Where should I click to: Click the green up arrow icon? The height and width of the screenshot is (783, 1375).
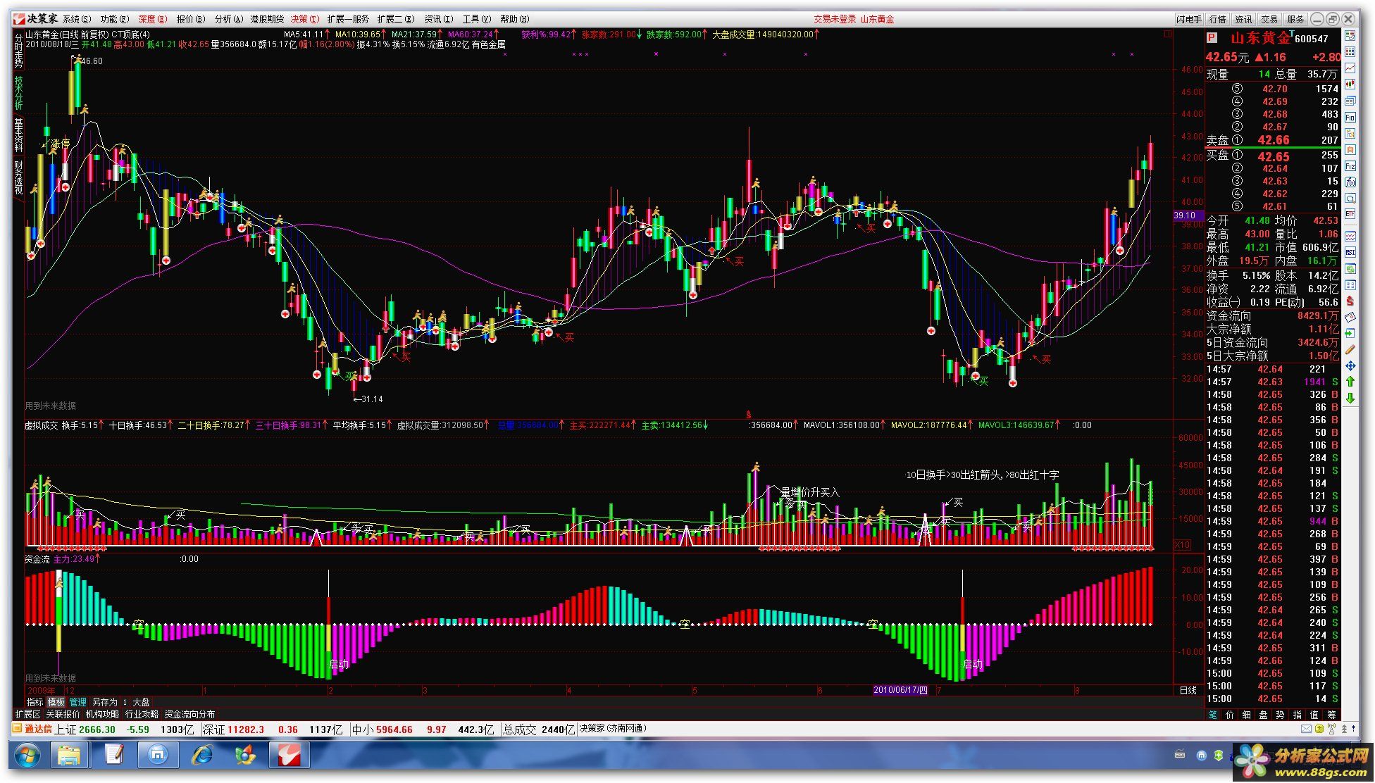pos(1350,382)
